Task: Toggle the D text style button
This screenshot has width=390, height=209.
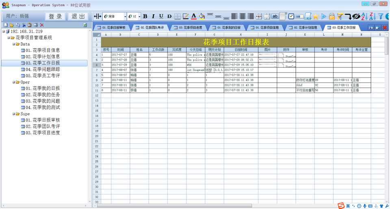Action: coord(169,16)
